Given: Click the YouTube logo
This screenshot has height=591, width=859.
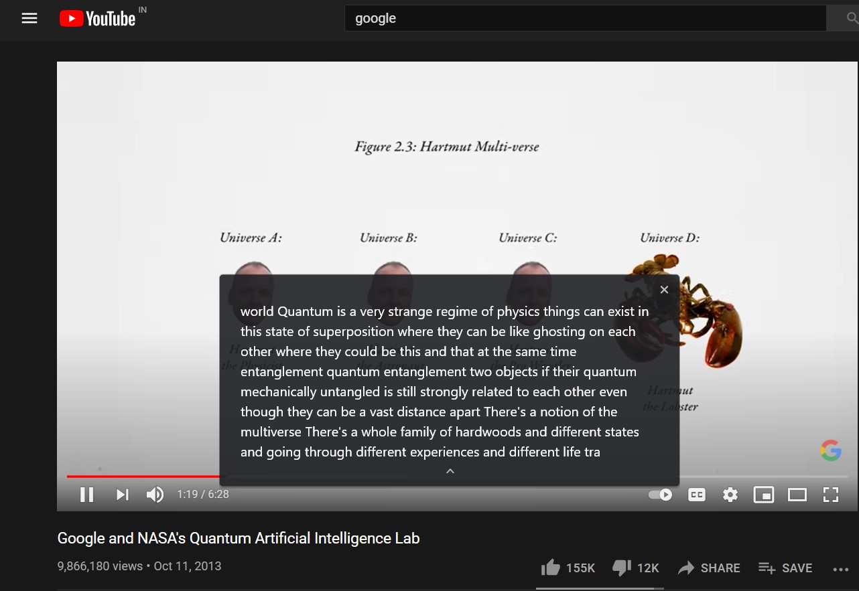Looking at the screenshot, I should click(x=96, y=18).
